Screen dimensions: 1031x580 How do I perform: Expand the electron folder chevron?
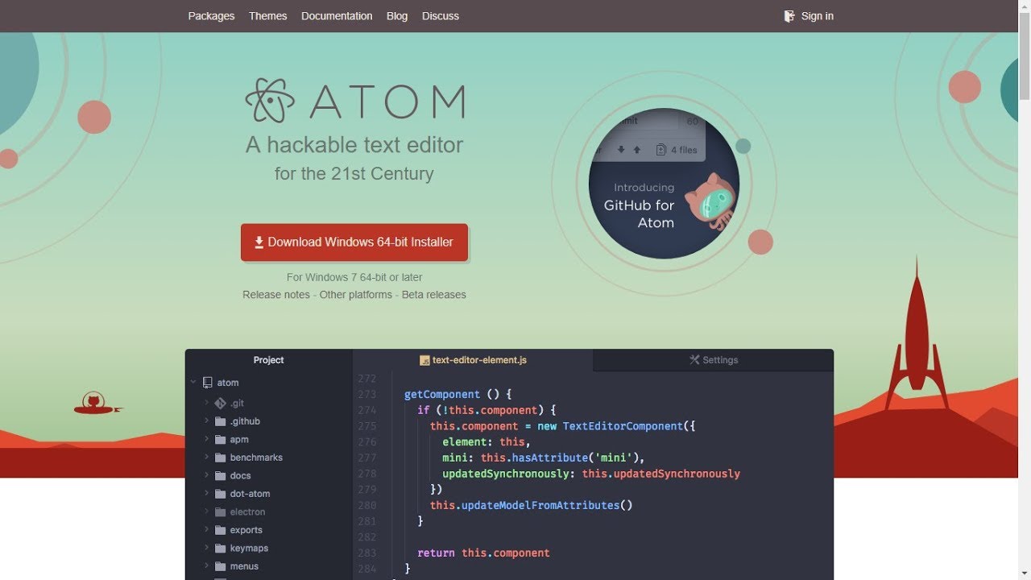pyautogui.click(x=206, y=512)
